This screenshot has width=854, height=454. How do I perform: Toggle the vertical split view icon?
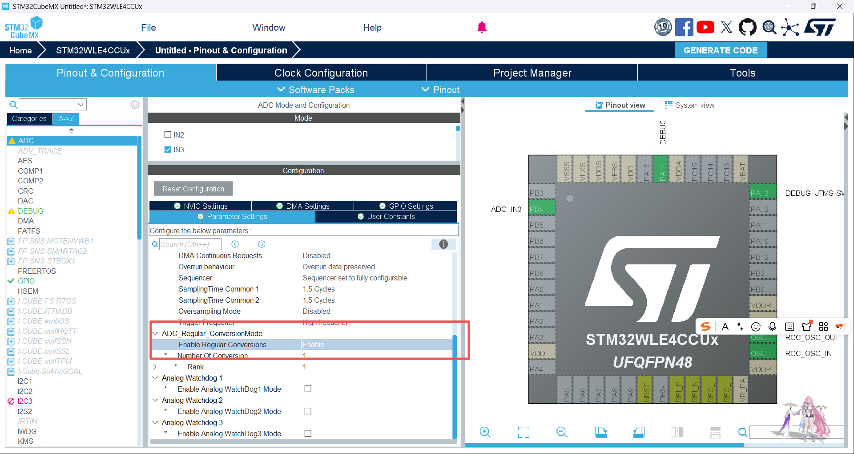click(x=677, y=432)
